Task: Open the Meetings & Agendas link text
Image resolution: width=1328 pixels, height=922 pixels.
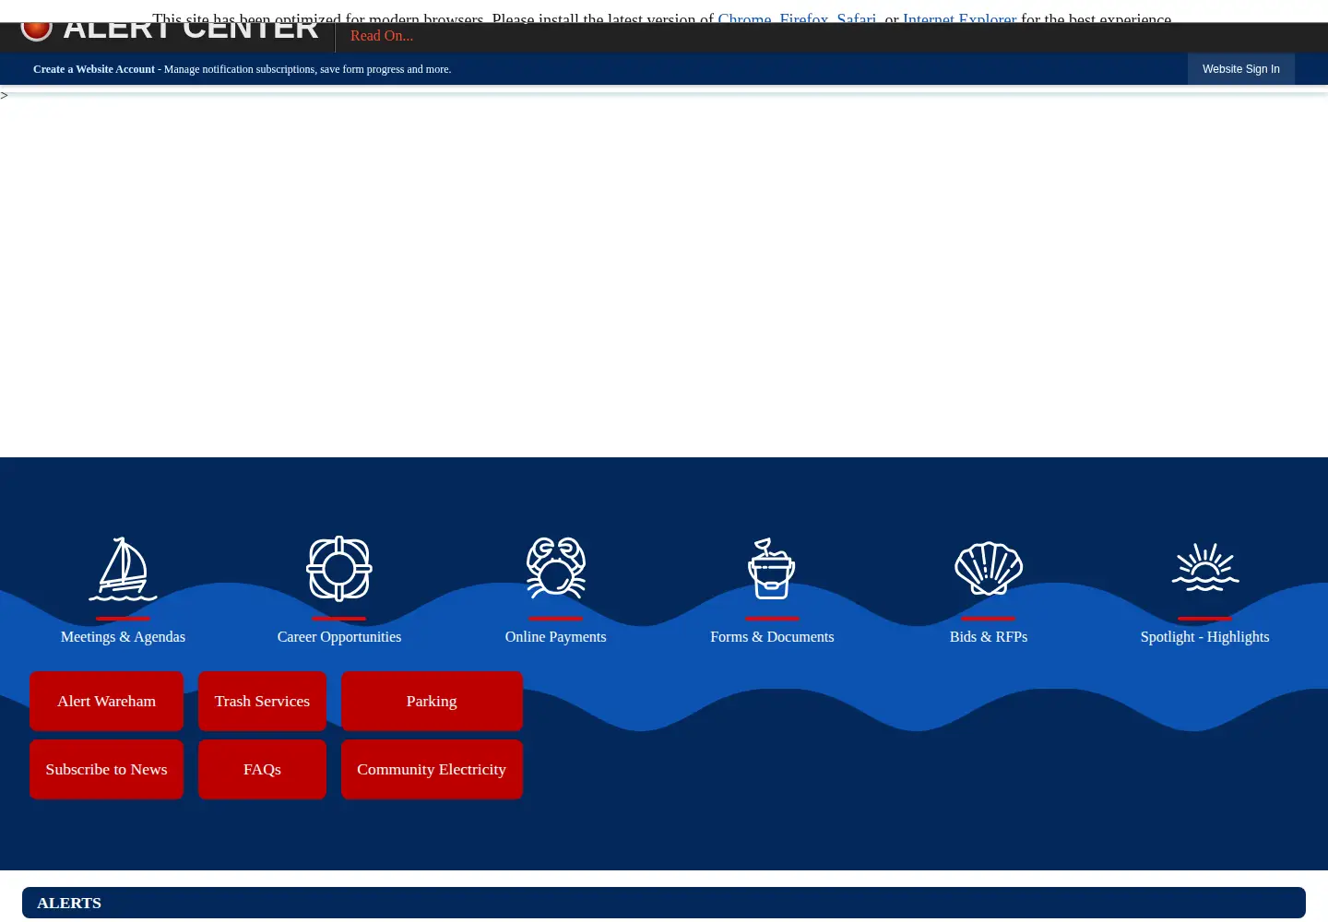Action: 123,637
